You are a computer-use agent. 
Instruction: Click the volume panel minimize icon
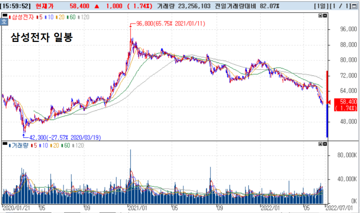[x=319, y=144]
